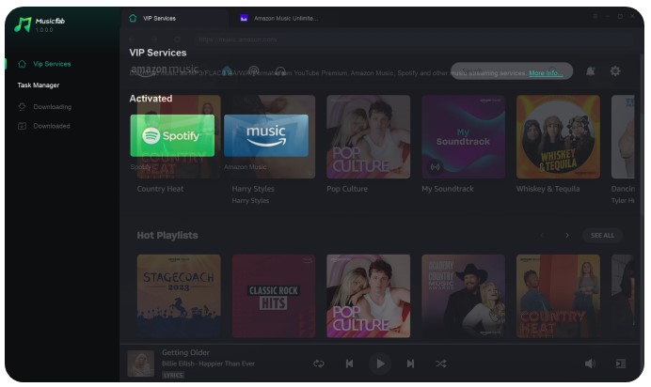Follow the More Info link
This screenshot has width=651, height=387.
pos(546,73)
